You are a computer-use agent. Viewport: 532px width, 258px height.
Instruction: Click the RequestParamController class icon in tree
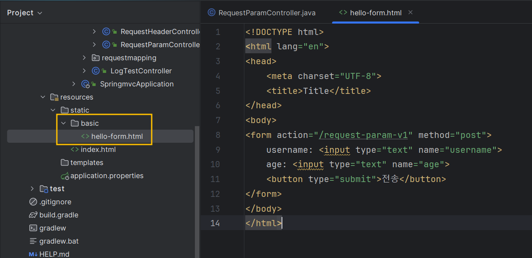pyautogui.click(x=106, y=45)
